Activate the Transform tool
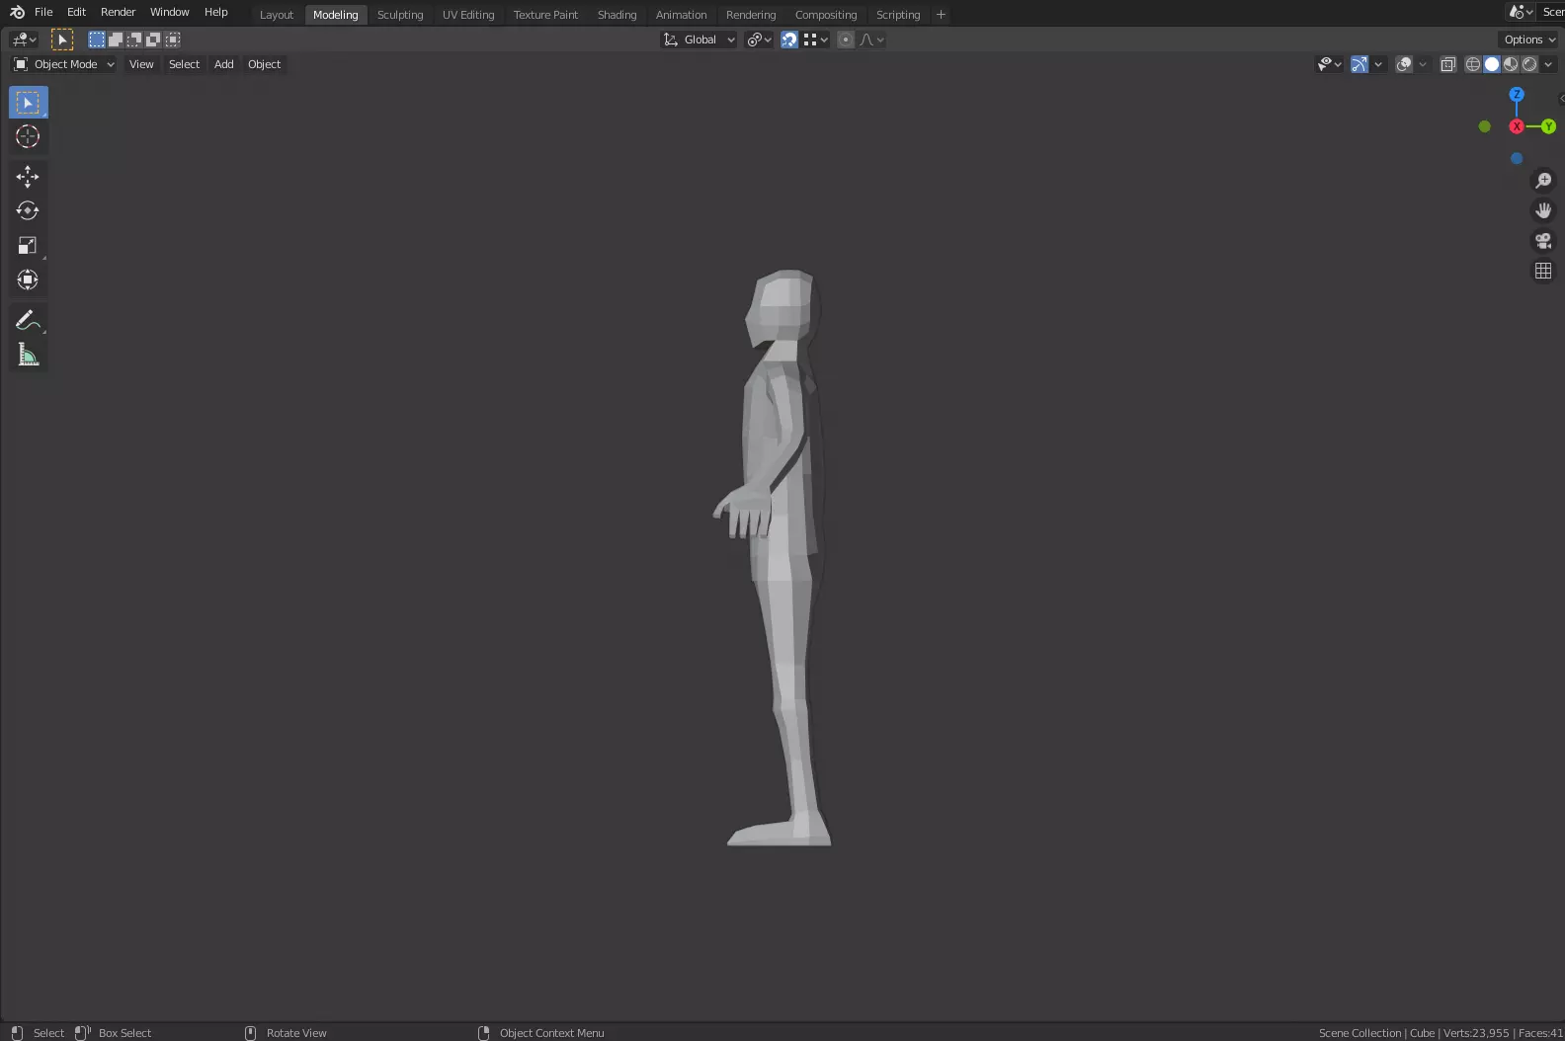The height and width of the screenshot is (1041, 1565). (28, 280)
